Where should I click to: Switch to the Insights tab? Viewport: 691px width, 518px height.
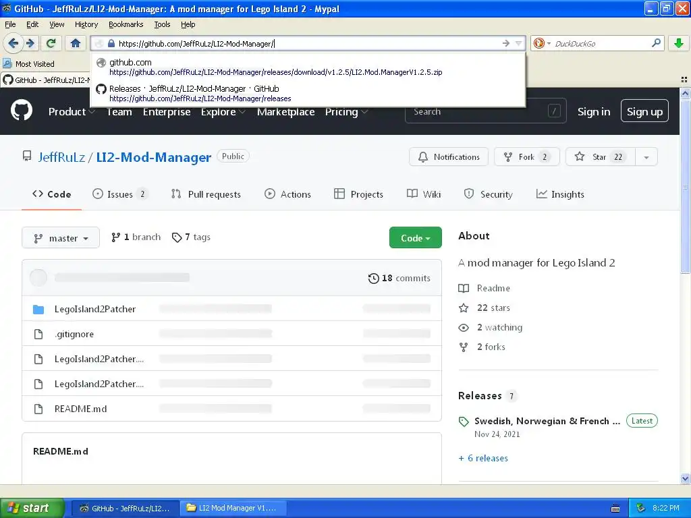pos(560,194)
